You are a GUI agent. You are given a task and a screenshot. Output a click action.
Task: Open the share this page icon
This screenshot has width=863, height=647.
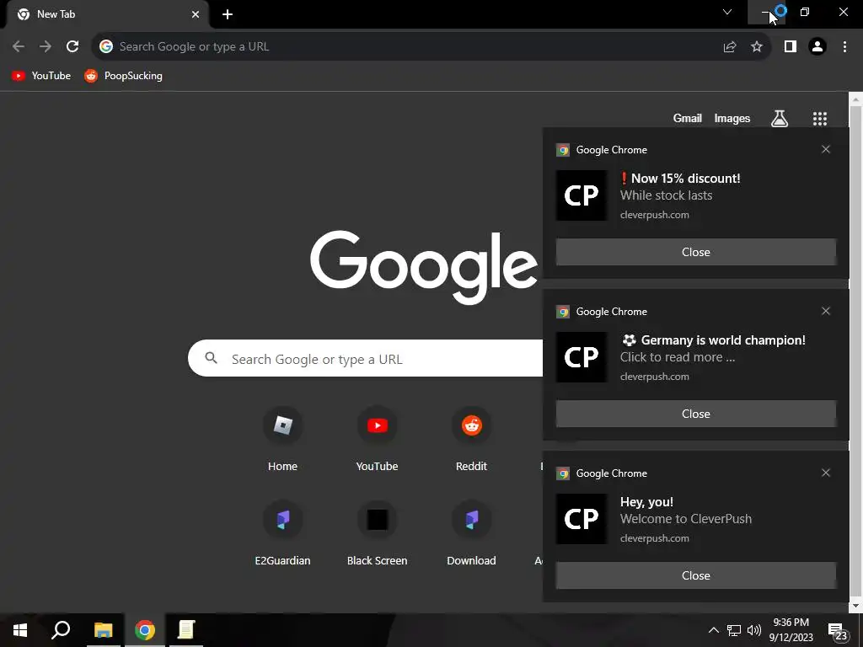pyautogui.click(x=730, y=47)
